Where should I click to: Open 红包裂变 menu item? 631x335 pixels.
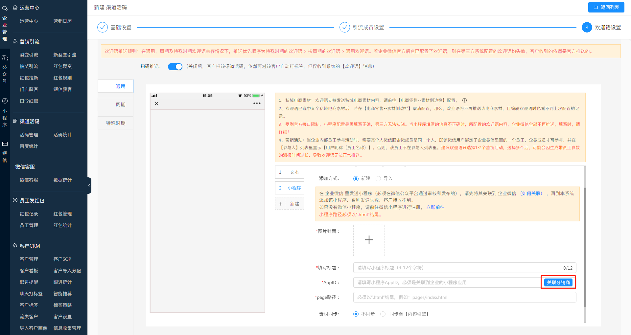[x=62, y=66]
